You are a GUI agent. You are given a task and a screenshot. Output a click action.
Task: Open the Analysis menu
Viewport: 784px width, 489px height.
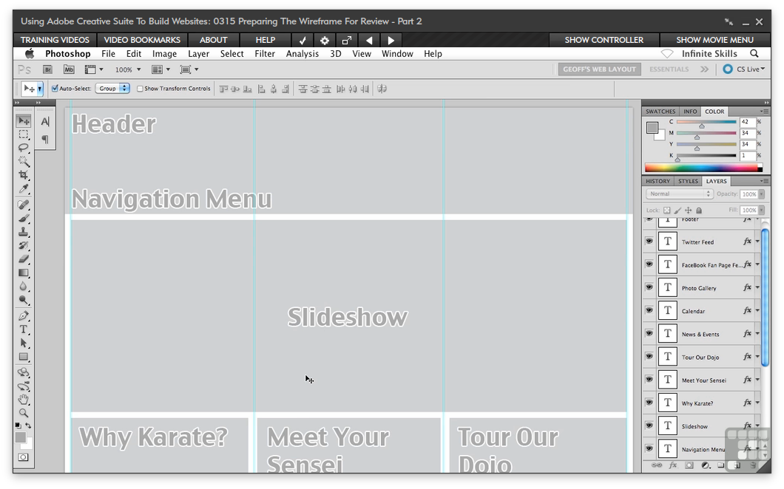coord(302,53)
